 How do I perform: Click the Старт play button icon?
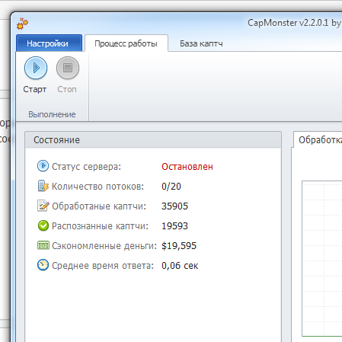tap(36, 68)
